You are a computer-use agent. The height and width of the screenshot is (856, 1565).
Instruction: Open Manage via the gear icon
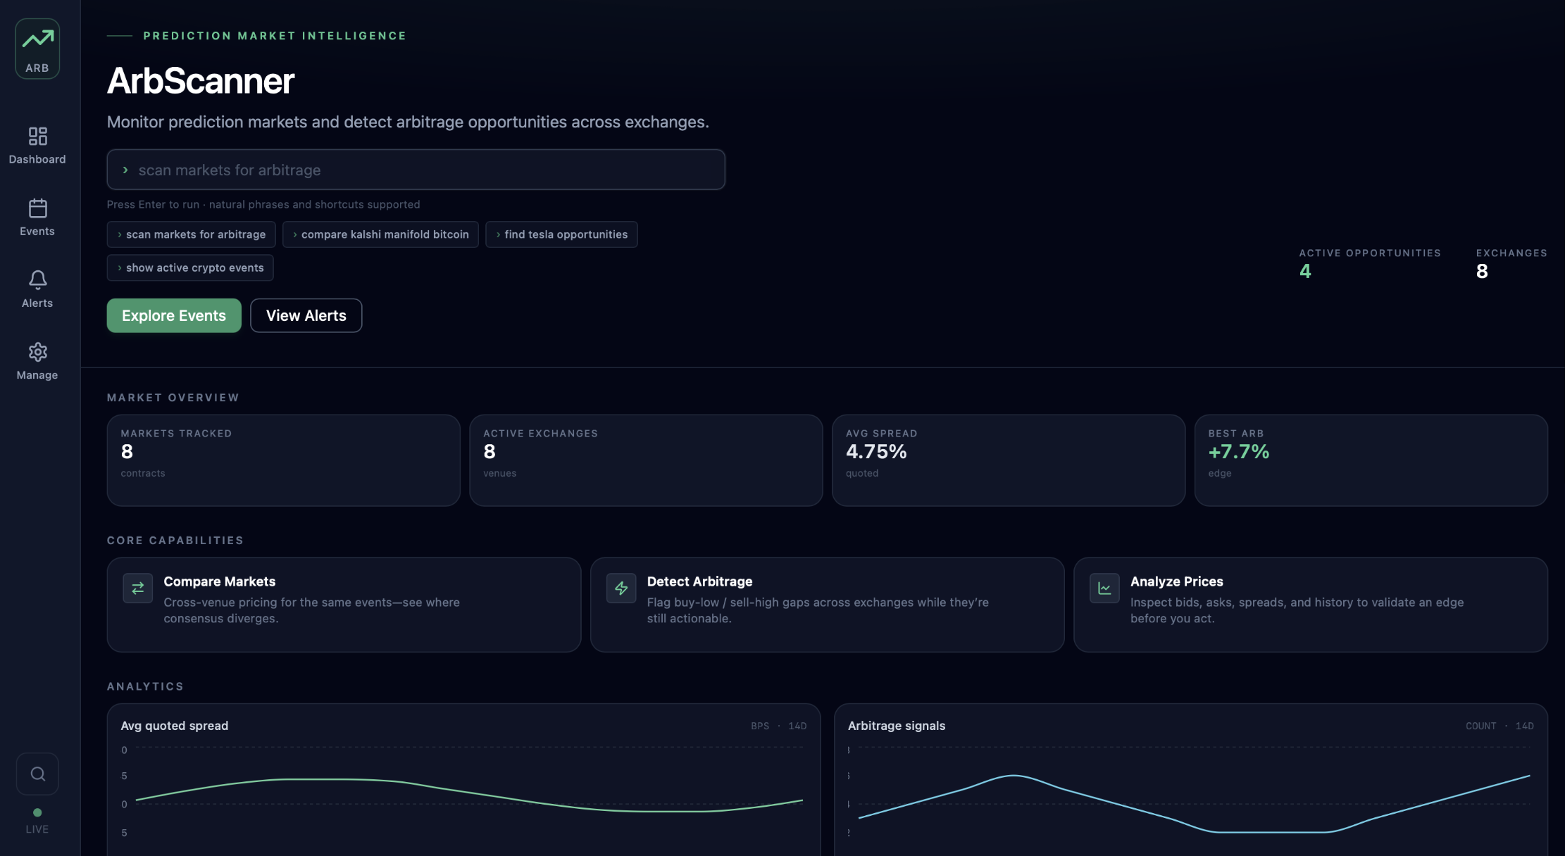[x=37, y=352]
